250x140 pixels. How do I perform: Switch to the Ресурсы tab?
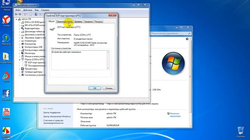(98, 22)
